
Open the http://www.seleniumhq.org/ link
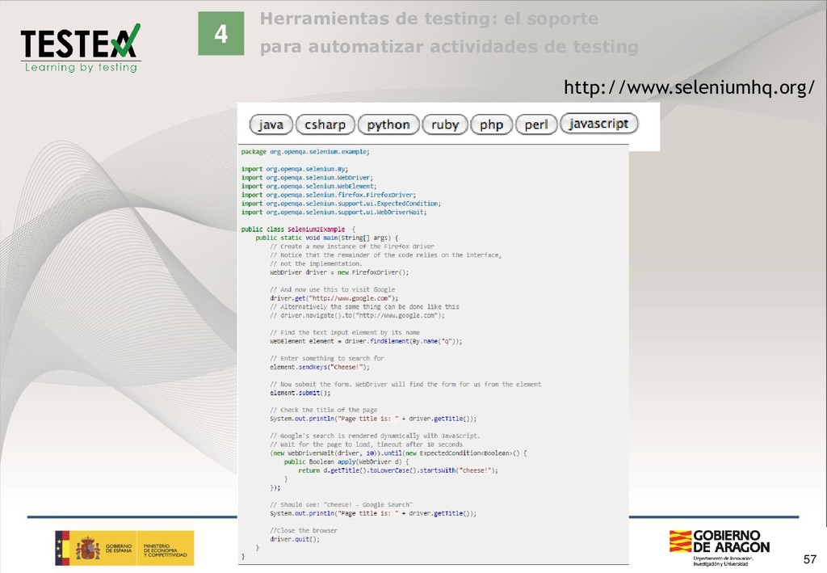[689, 87]
